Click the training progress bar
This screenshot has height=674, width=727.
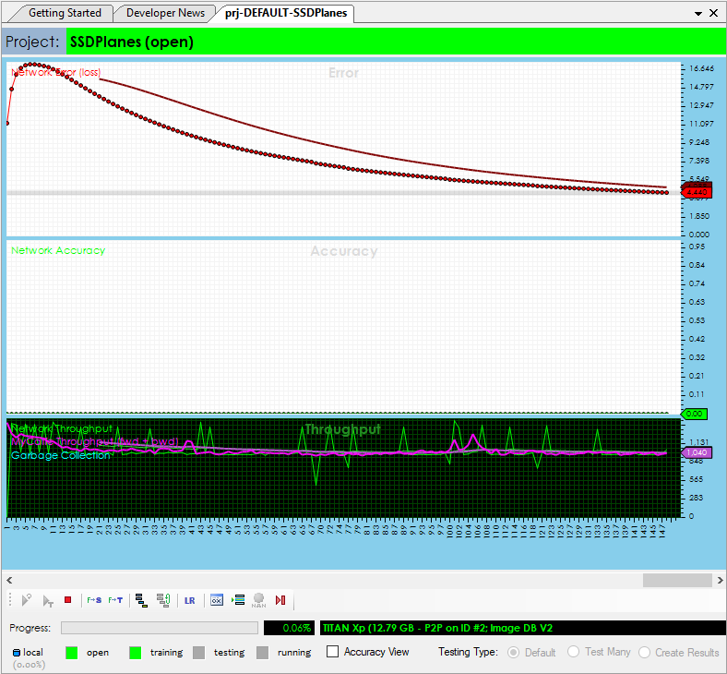click(x=160, y=628)
